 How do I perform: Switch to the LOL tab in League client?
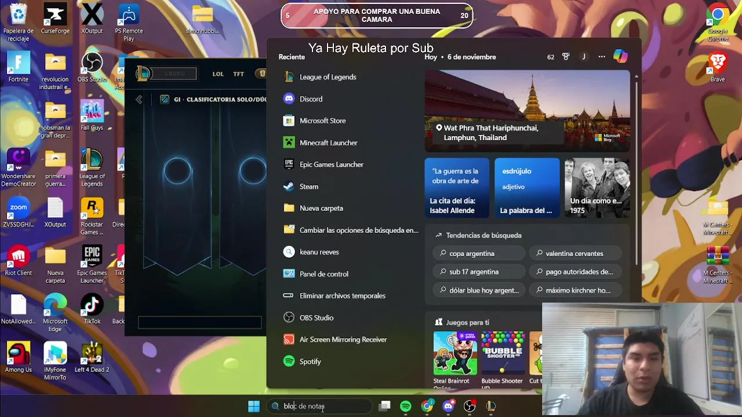218,74
